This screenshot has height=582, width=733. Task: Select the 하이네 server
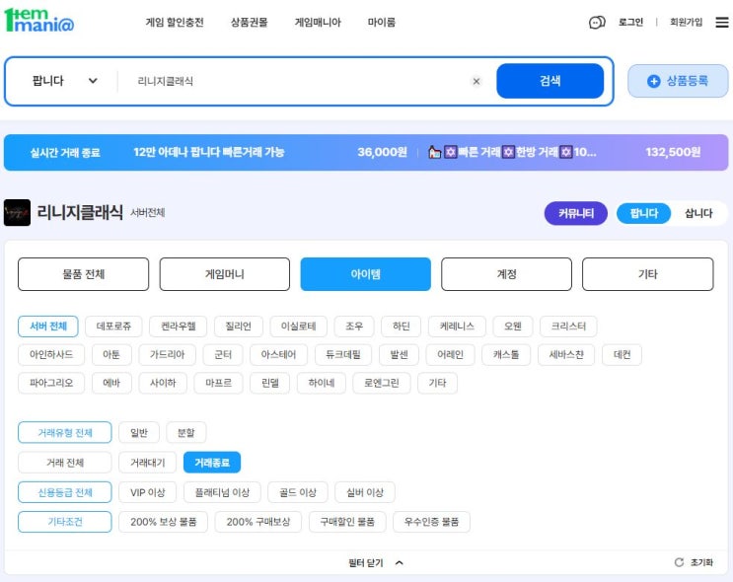[322, 384]
